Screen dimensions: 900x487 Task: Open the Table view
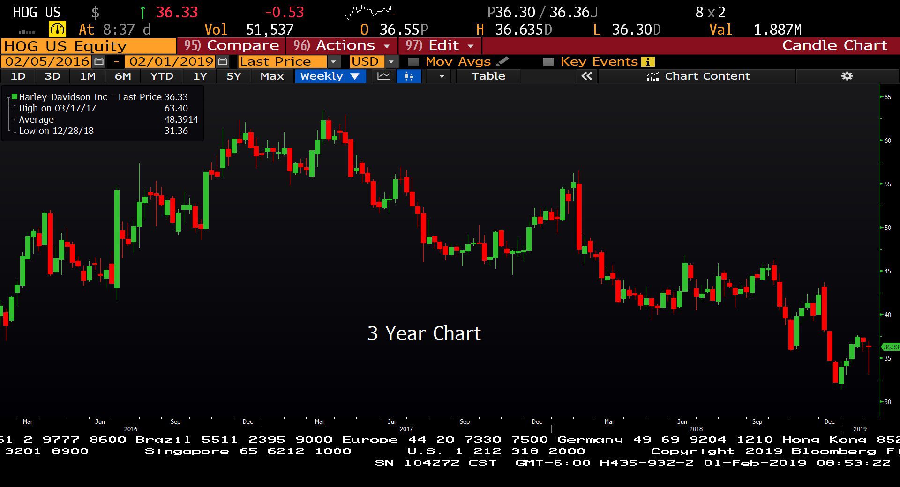point(488,76)
